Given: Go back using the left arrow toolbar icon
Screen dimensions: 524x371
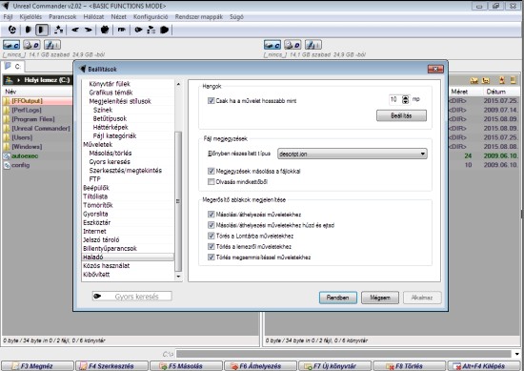Looking at the screenshot, I should pos(75,30).
